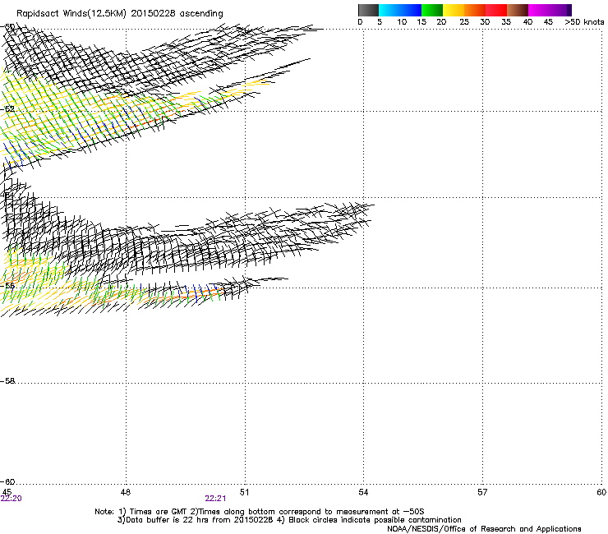
Task: Click the red 30-35 knots color band
Action: [496, 10]
